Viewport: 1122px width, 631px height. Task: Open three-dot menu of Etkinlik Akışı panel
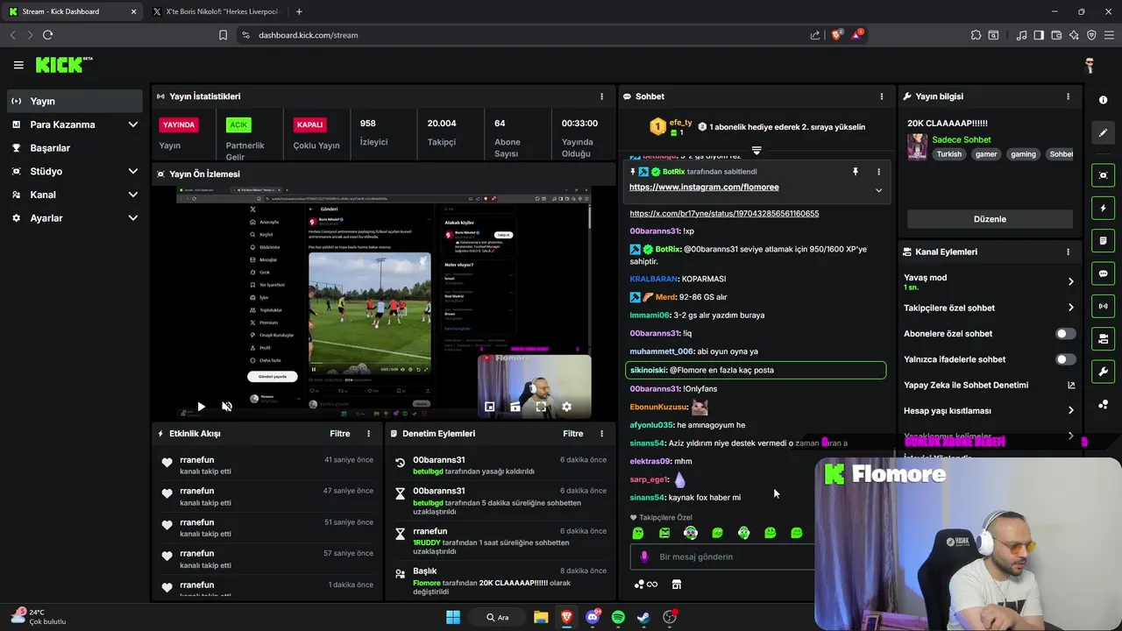tap(368, 434)
